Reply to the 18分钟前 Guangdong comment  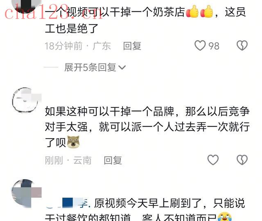coord(132,46)
